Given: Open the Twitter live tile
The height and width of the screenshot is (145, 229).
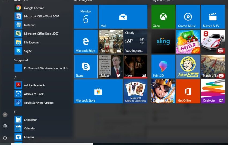Looking at the screenshot, I should tap(111, 67).
